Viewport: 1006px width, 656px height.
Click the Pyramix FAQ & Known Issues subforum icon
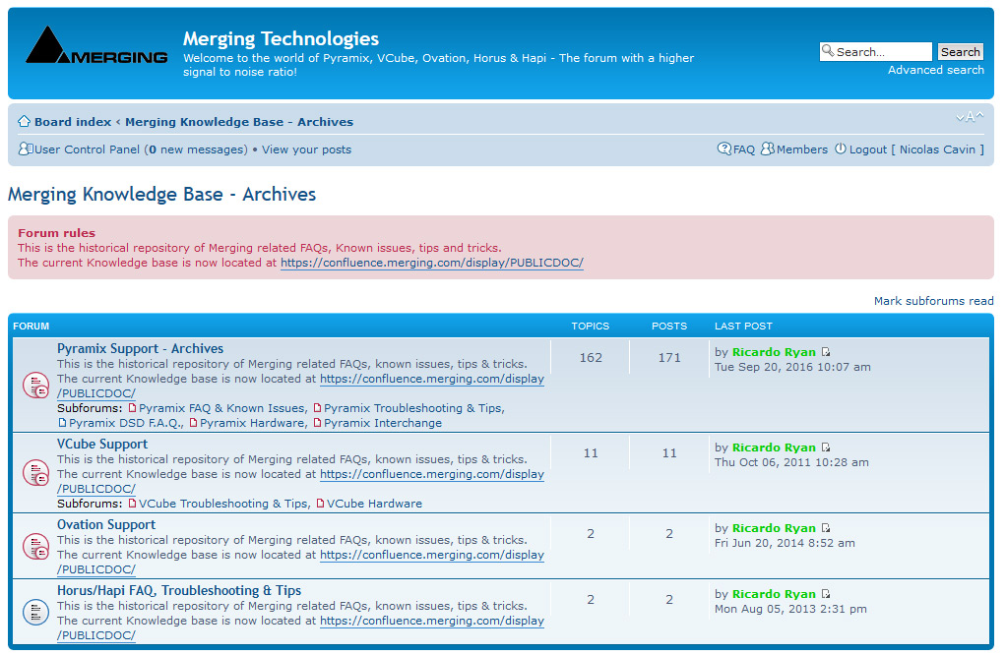132,408
